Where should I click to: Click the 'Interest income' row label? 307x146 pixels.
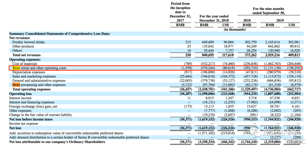(x=20, y=98)
